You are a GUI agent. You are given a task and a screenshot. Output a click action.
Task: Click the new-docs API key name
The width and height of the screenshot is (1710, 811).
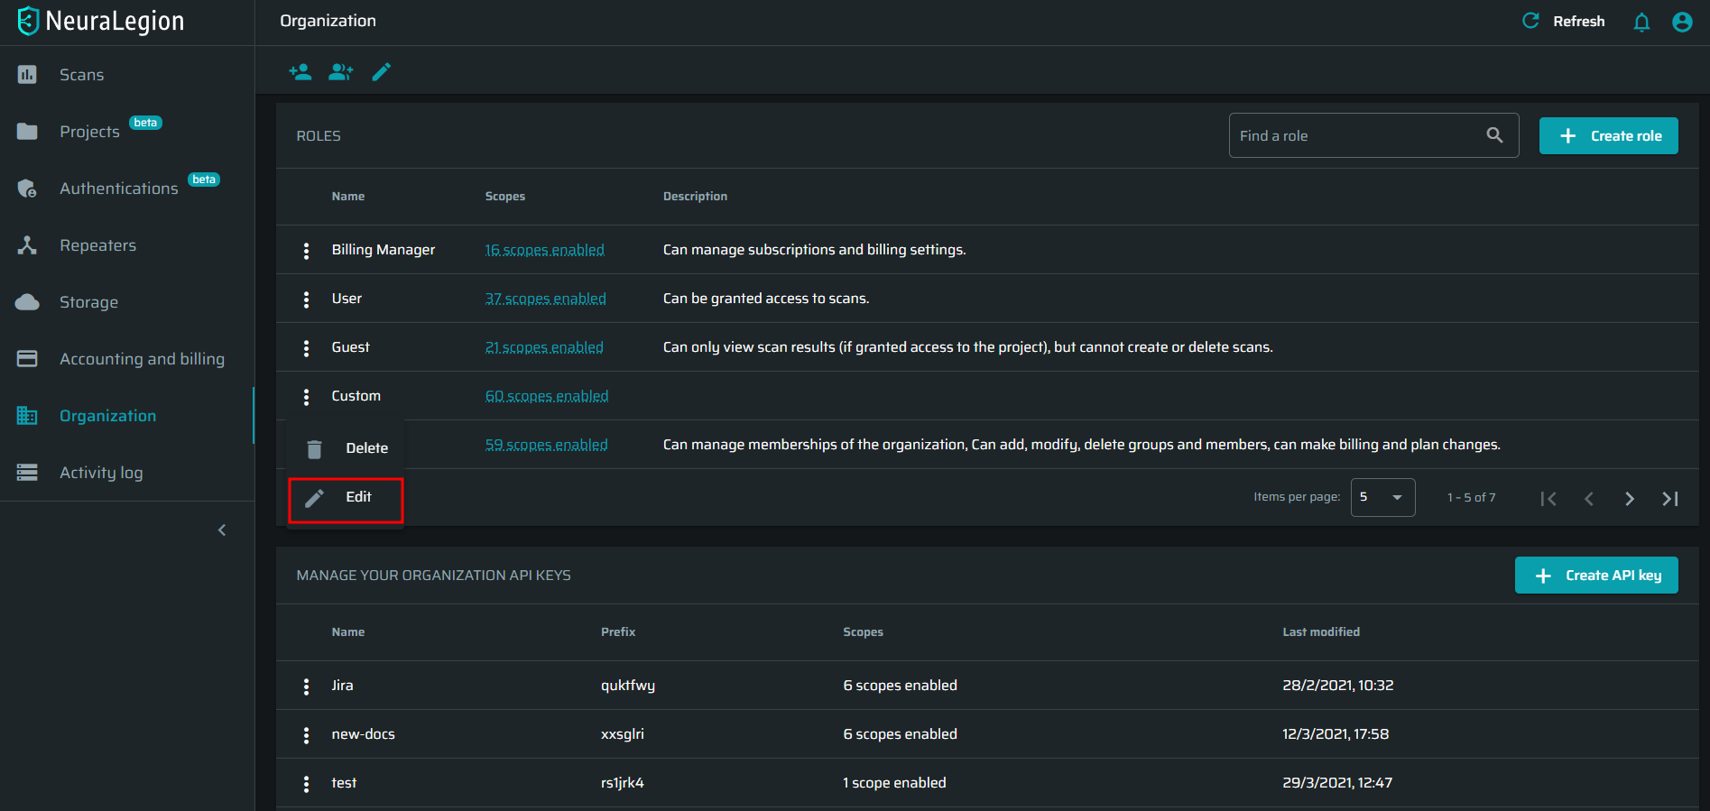pos(363,734)
